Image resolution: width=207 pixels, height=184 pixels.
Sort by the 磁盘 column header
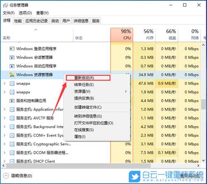click(x=167, y=35)
